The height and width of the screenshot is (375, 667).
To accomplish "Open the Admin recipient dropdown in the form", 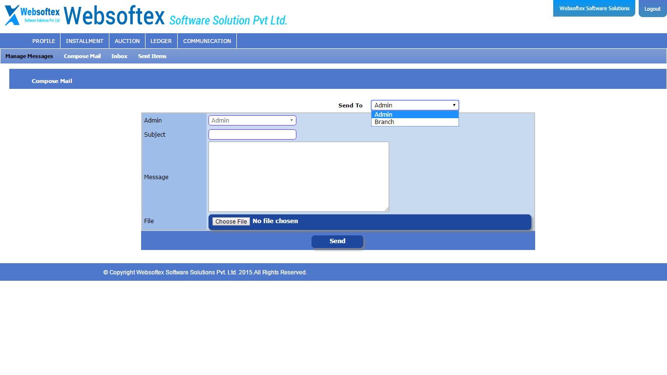I will (x=252, y=120).
